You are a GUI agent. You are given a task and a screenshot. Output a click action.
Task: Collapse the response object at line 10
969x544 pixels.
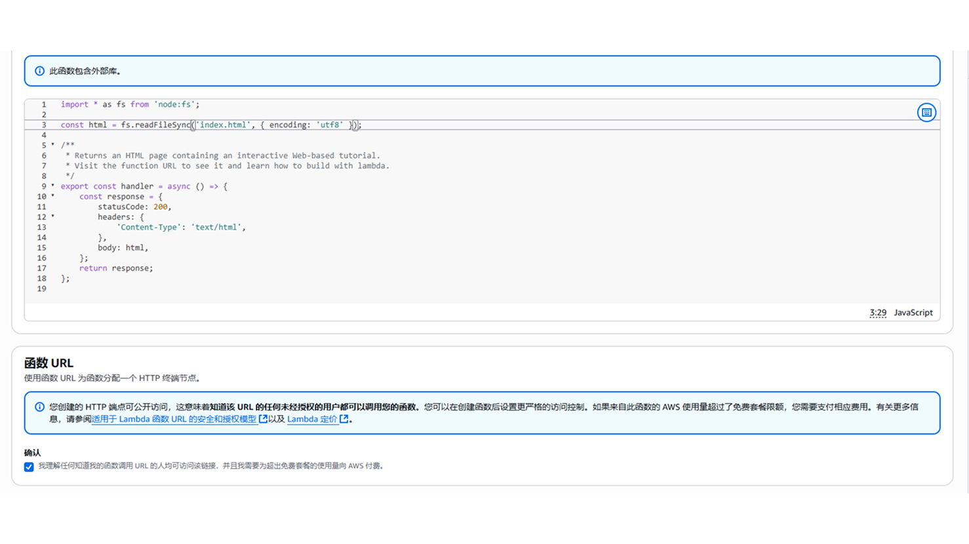coord(53,196)
